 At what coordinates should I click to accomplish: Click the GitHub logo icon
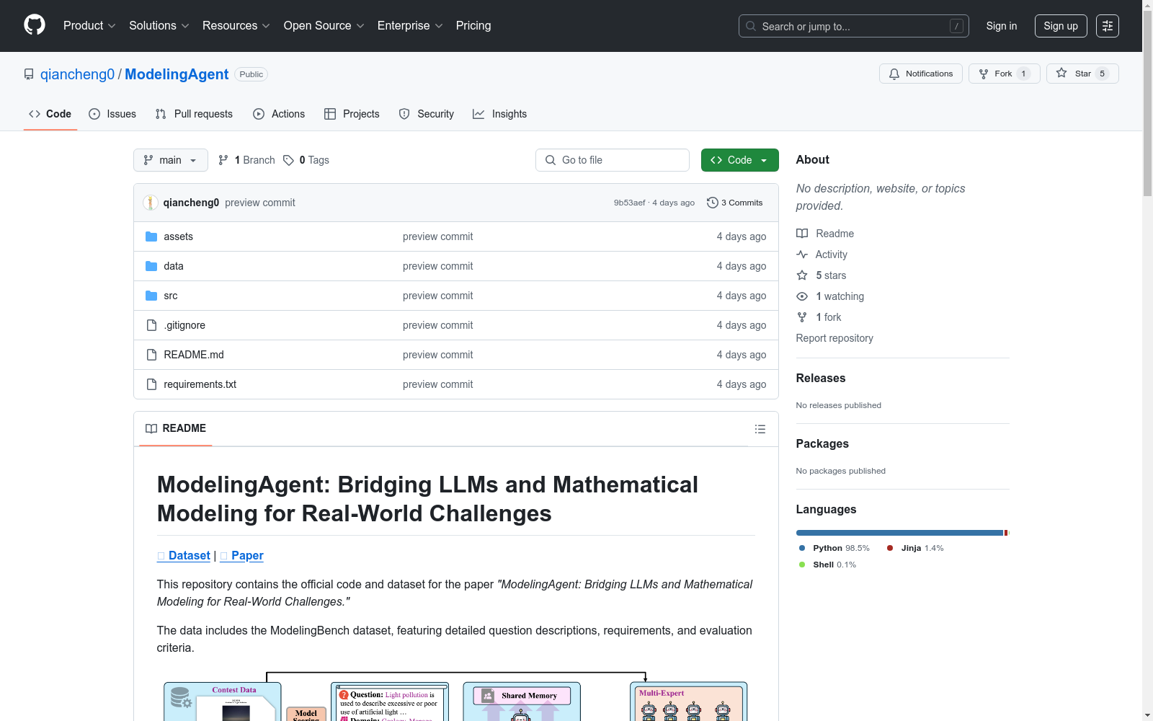(35, 25)
